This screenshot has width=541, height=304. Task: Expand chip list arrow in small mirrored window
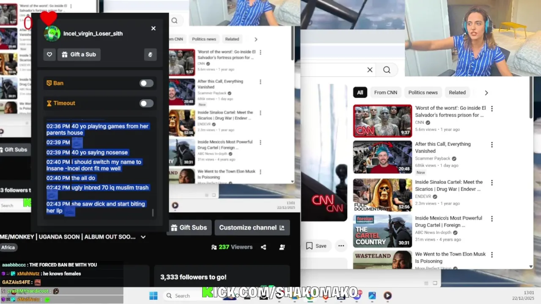click(x=256, y=39)
